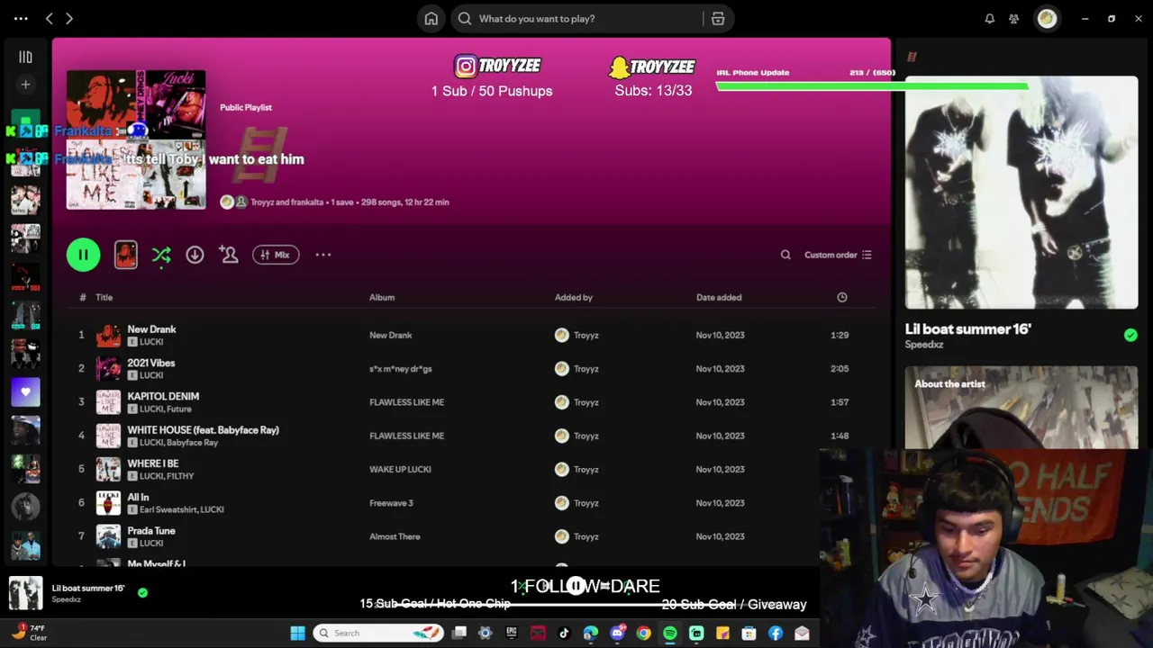
Task: Open Troyyz profile link in the KAPITOL DENIM row
Action: coord(586,402)
